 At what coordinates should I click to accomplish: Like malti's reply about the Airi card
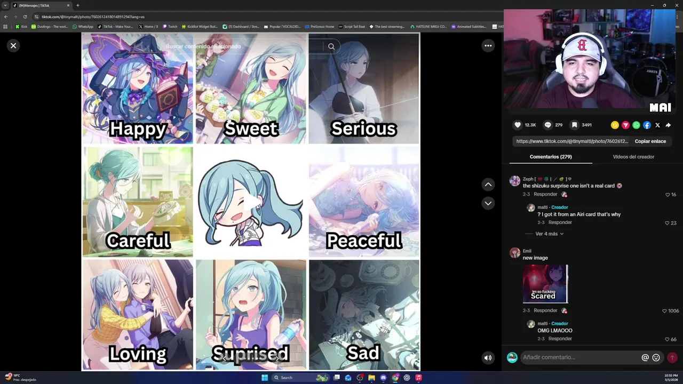click(668, 223)
